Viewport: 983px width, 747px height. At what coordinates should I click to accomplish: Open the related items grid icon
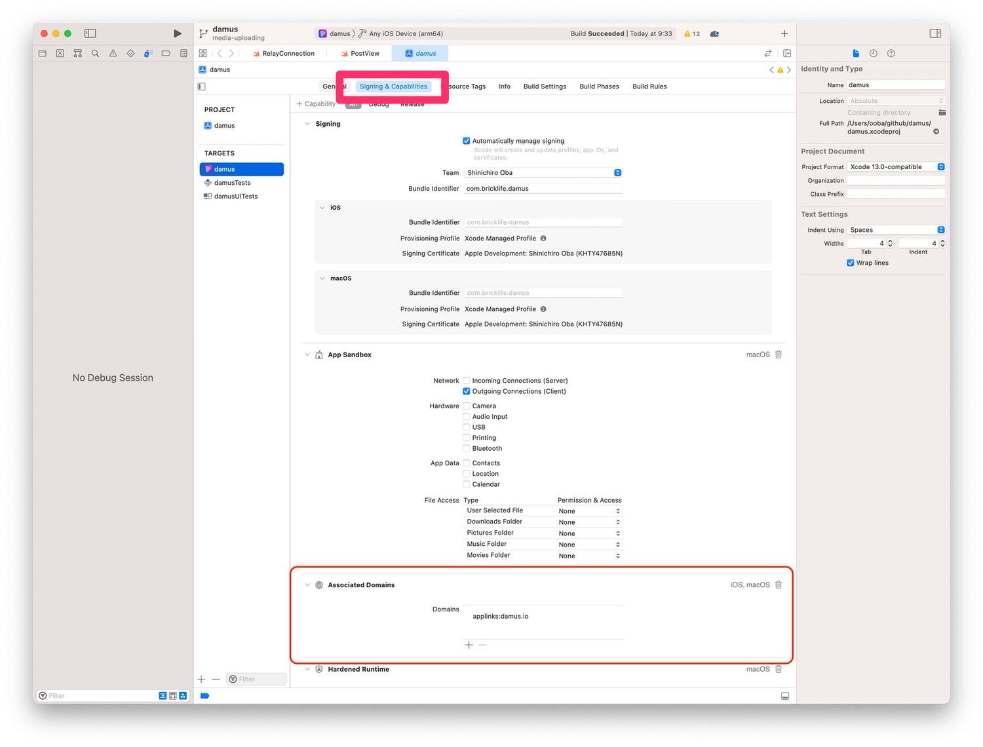click(203, 54)
